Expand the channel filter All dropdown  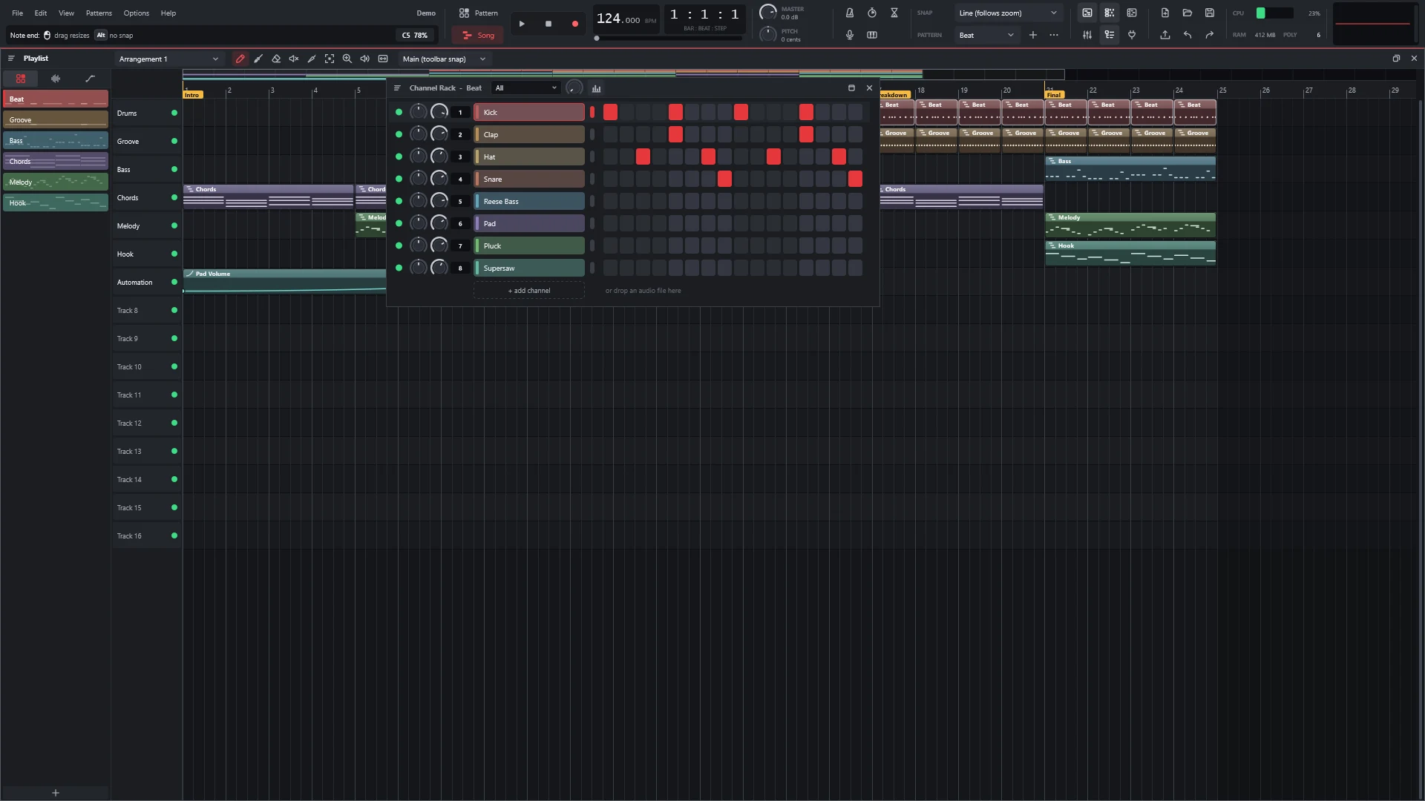526,88
